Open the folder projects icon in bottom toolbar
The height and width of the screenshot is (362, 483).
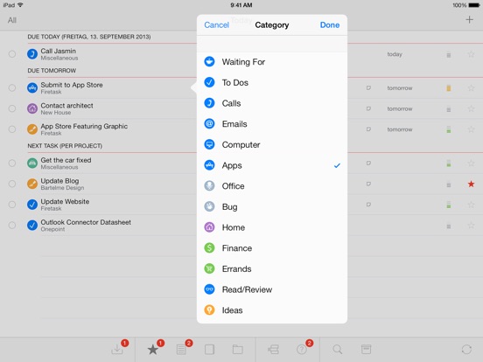[237, 350]
